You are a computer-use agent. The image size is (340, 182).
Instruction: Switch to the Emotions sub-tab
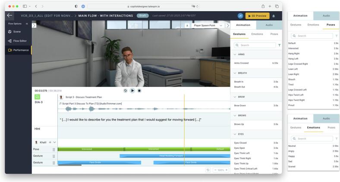pos(257,34)
